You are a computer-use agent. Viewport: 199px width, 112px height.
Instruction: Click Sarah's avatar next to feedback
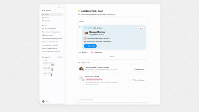pyautogui.click(x=85, y=38)
